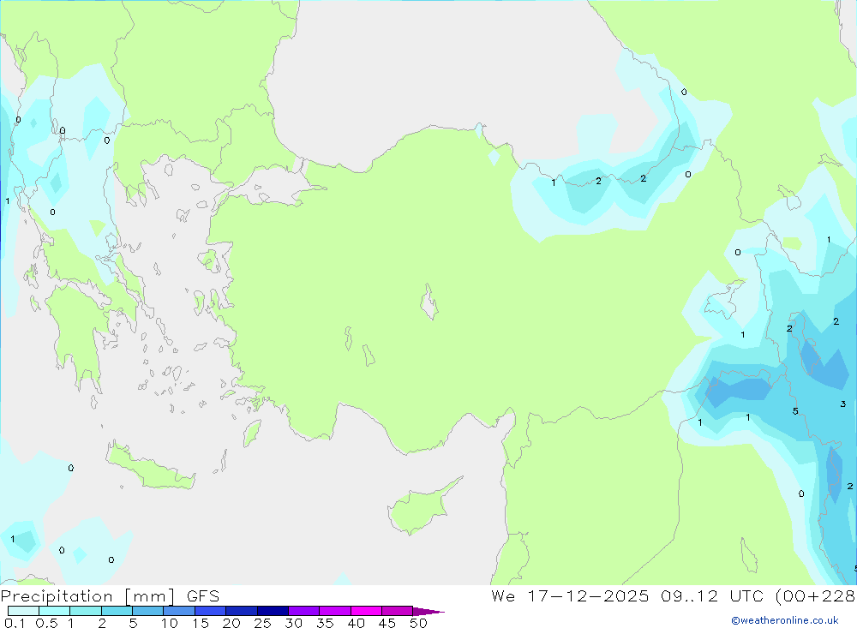857x628 pixels.
Task: Click the '35' legend scale label
Action: point(325,623)
